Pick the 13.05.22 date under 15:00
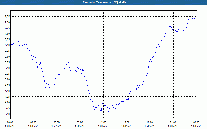Image resolution: width=207 pixels, height=129 pixels. click(126, 126)
